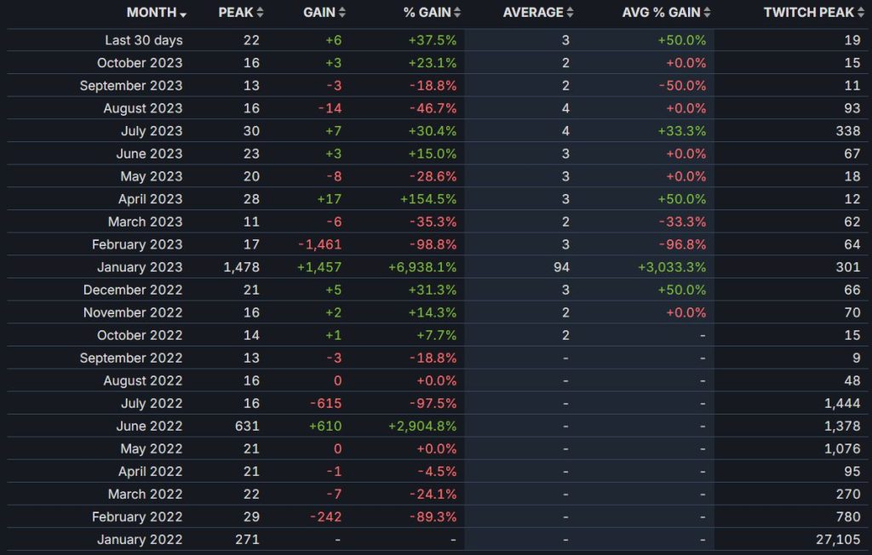Click the AVG % GAIN sort arrows
Viewport: 872px width, 555px height.
coord(707,13)
